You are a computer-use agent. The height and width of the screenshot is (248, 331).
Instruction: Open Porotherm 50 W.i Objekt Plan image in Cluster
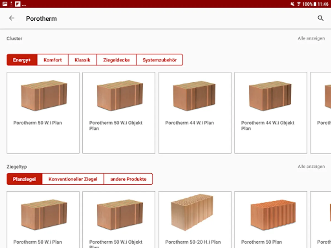[x=120, y=96]
